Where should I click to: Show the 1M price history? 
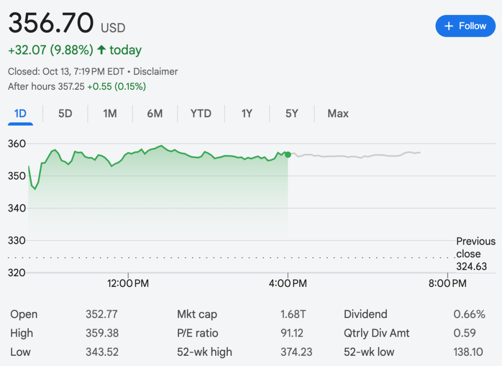click(x=110, y=113)
